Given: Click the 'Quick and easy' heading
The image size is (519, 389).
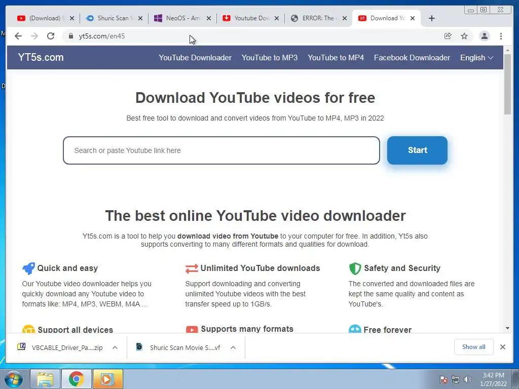Looking at the screenshot, I should point(67,268).
